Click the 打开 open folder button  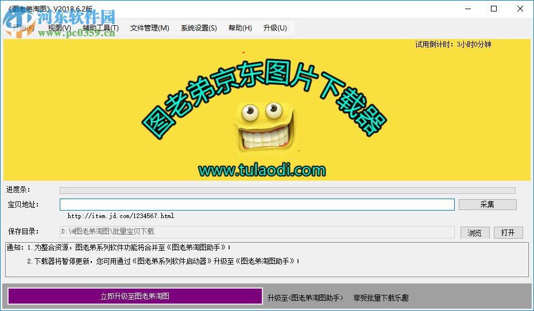[508, 233]
